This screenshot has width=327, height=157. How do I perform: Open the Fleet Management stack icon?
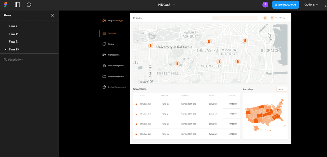pos(104,65)
